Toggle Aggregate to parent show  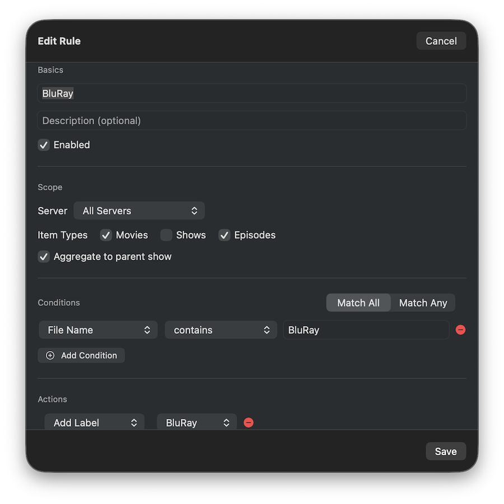[44, 256]
